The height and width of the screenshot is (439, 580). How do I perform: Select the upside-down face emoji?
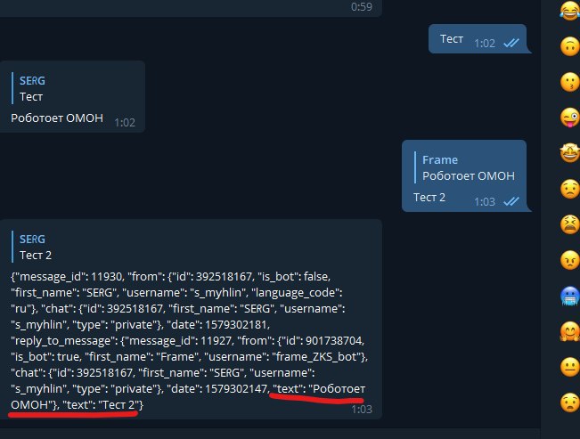coord(570,46)
